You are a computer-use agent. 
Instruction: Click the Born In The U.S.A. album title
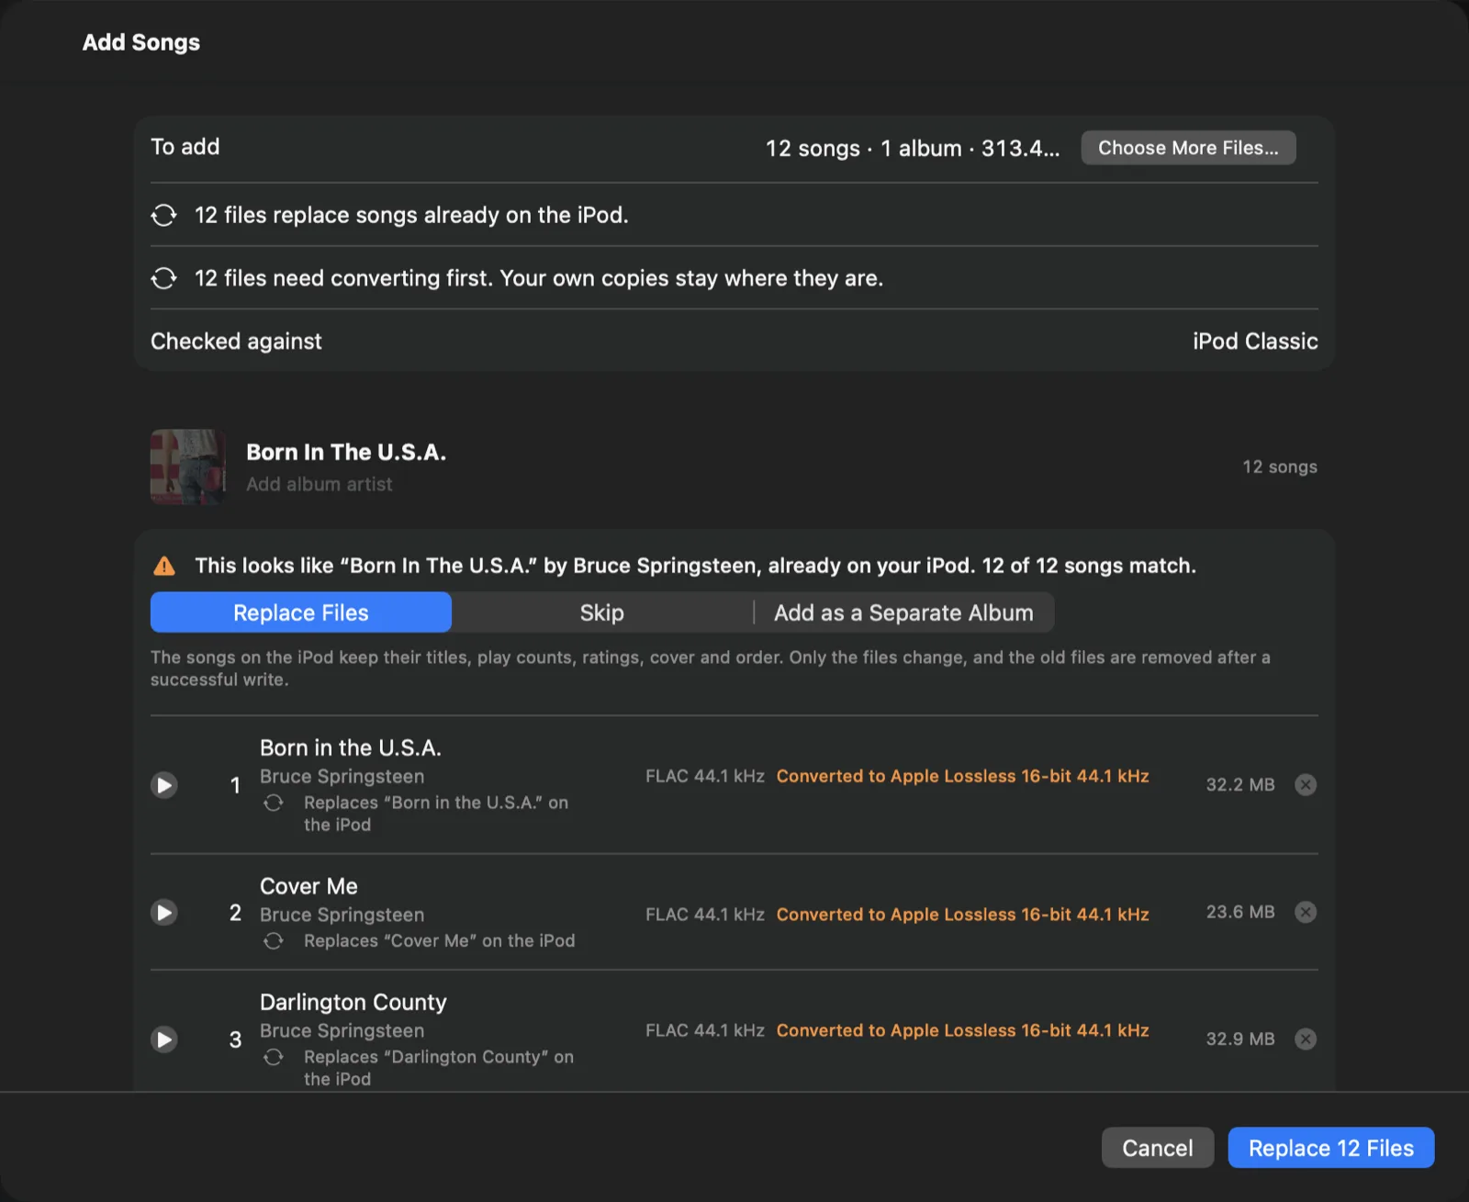pos(346,453)
